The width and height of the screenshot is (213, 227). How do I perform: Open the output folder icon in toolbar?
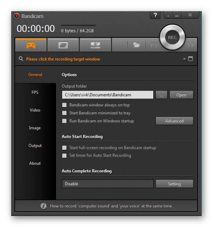(x=136, y=45)
